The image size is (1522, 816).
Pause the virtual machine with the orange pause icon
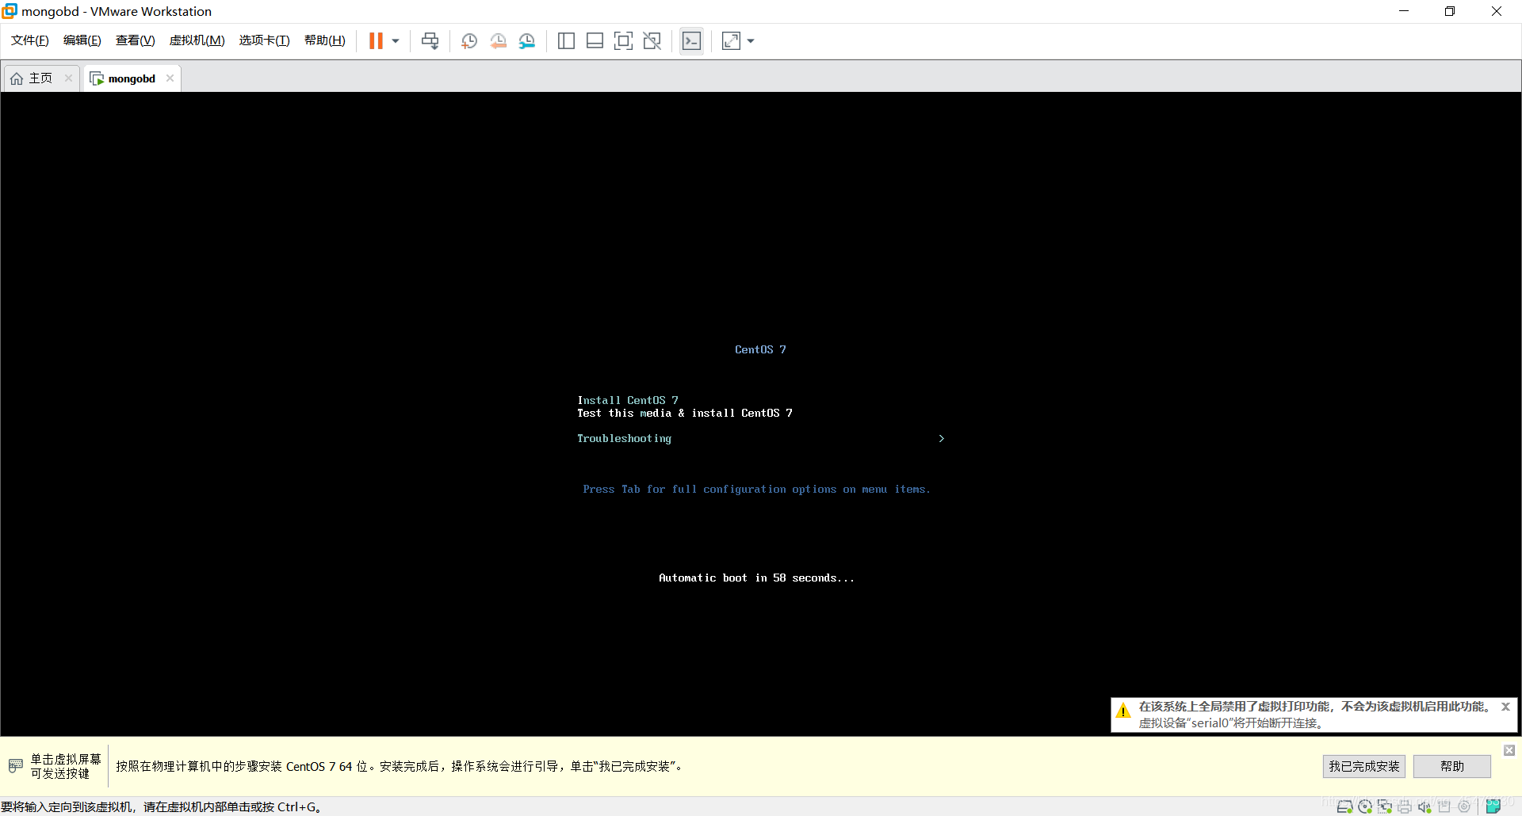(x=376, y=40)
